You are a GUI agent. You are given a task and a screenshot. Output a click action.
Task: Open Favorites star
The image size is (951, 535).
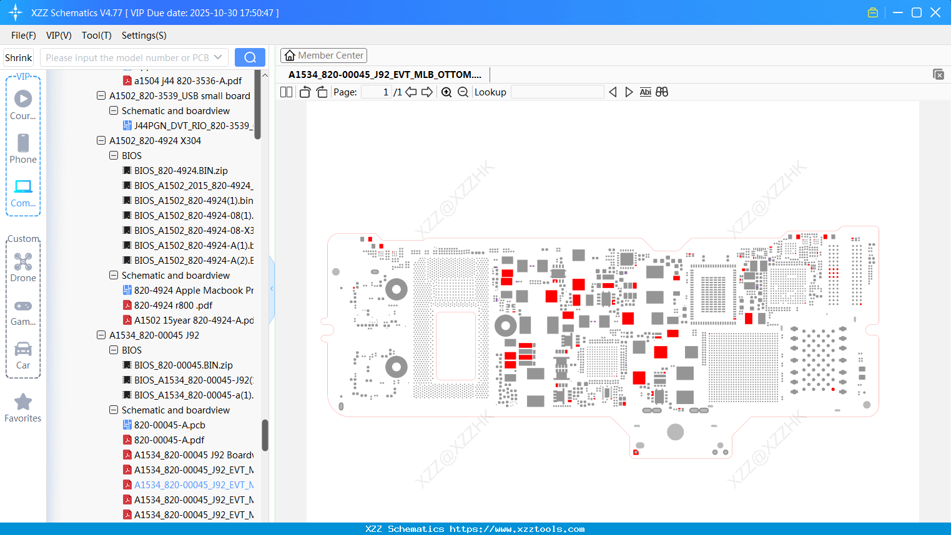tap(23, 408)
